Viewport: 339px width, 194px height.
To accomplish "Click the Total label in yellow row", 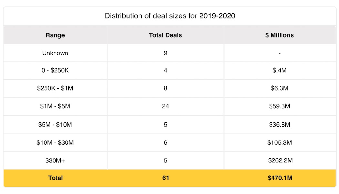I will pyautogui.click(x=55, y=178).
